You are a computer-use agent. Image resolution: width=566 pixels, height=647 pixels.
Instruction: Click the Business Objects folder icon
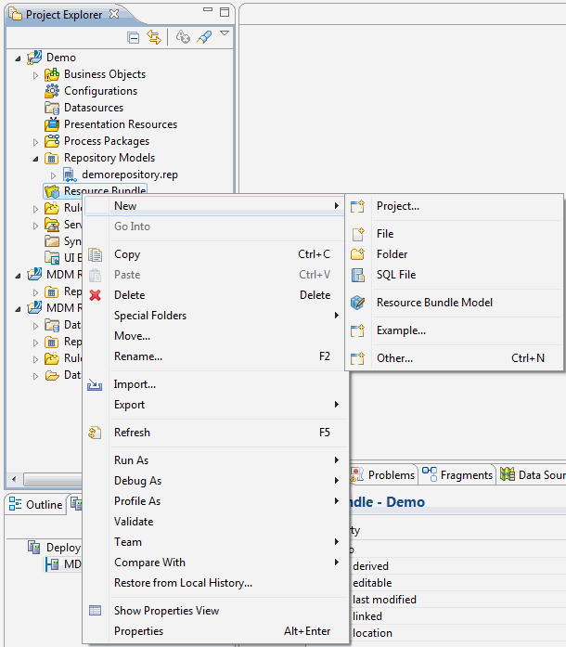[52, 74]
